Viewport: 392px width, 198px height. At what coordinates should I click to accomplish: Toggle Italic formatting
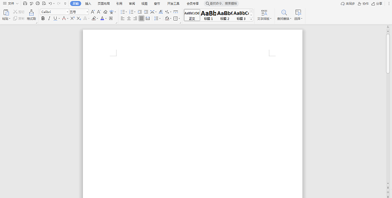click(49, 18)
